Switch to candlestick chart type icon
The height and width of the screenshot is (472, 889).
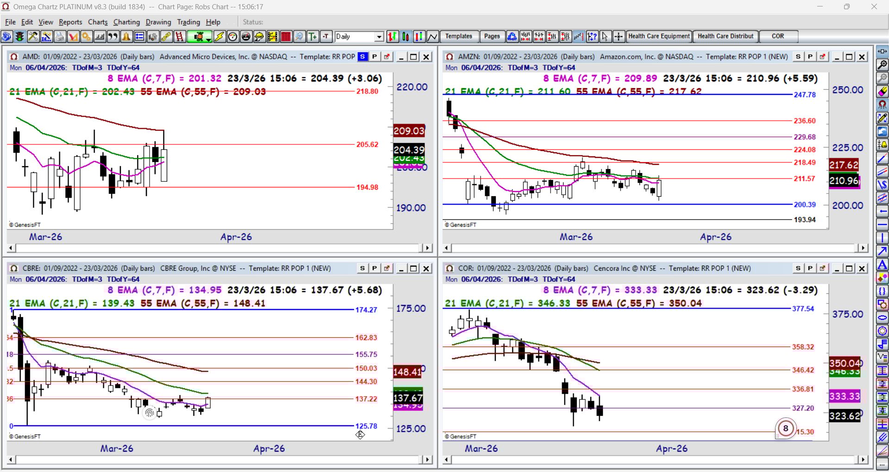[406, 37]
